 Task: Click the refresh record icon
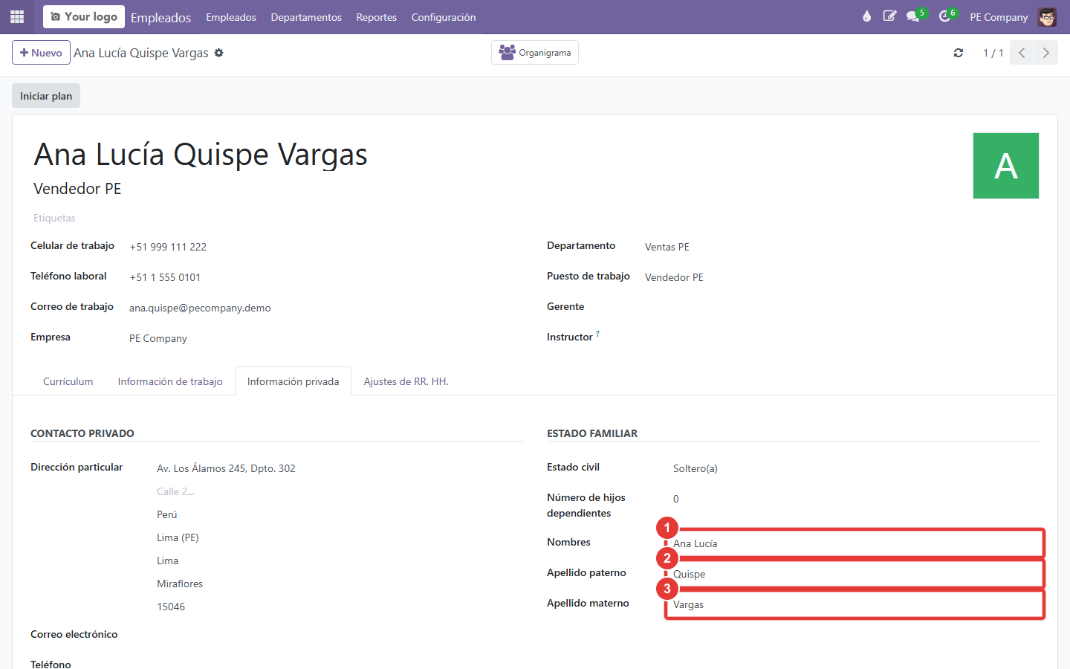(x=959, y=53)
